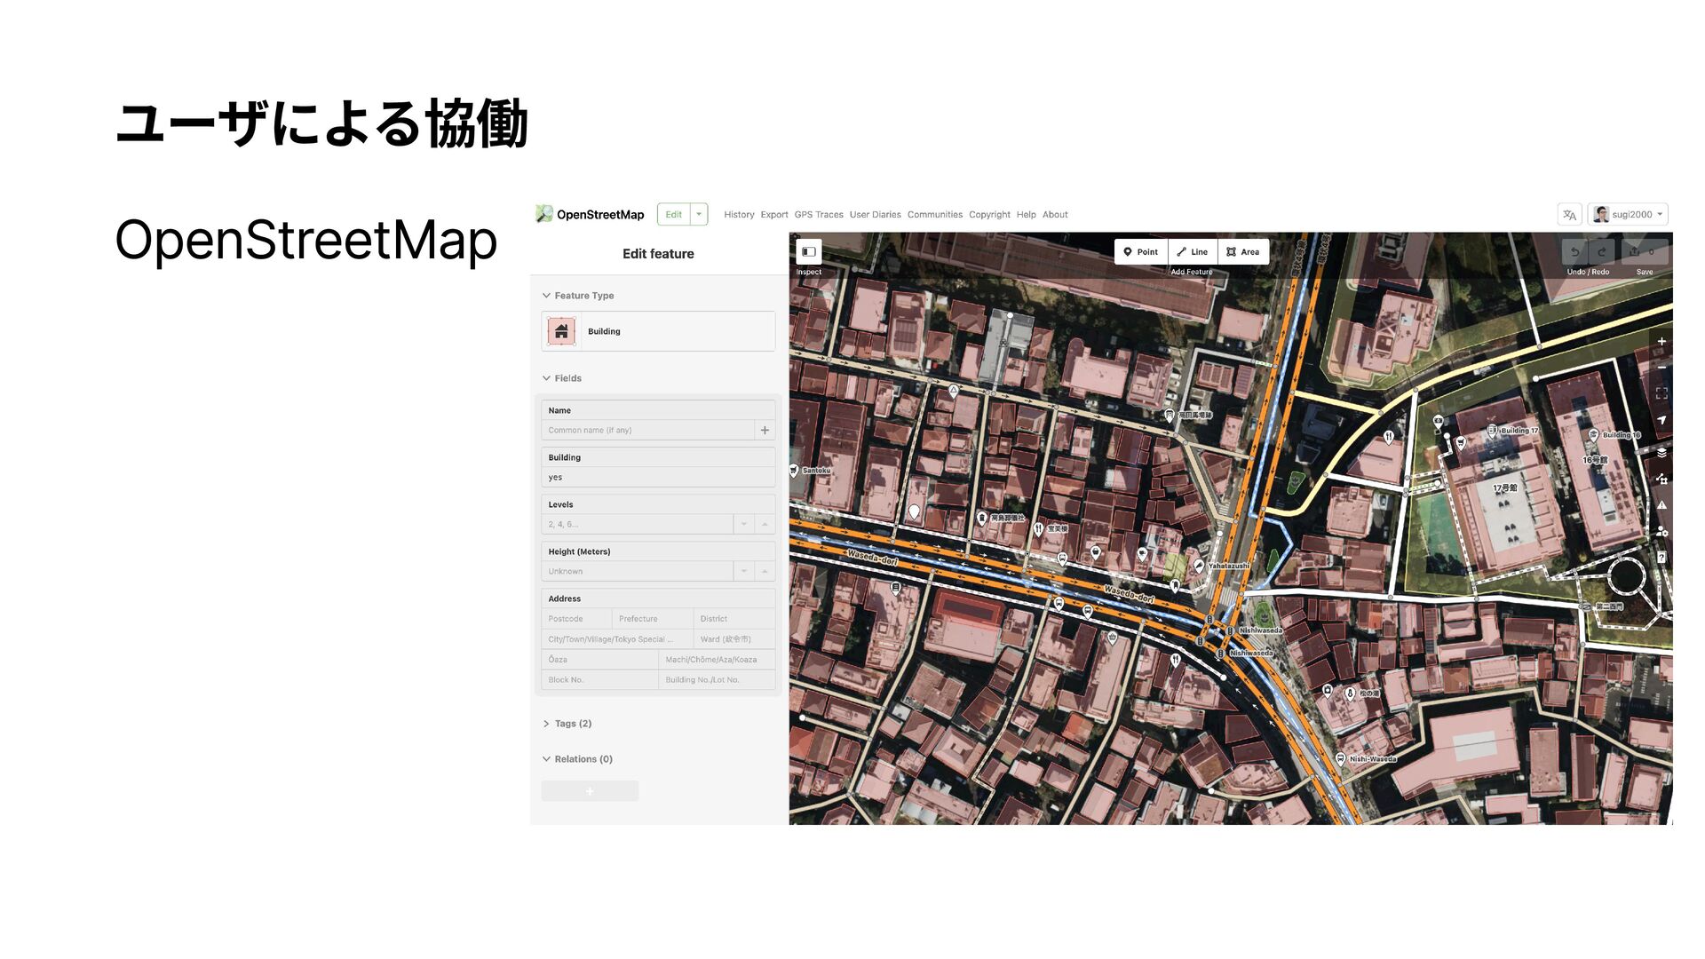This screenshot has width=1705, height=959.
Task: Zoom in with the plus icon
Action: [x=1661, y=342]
